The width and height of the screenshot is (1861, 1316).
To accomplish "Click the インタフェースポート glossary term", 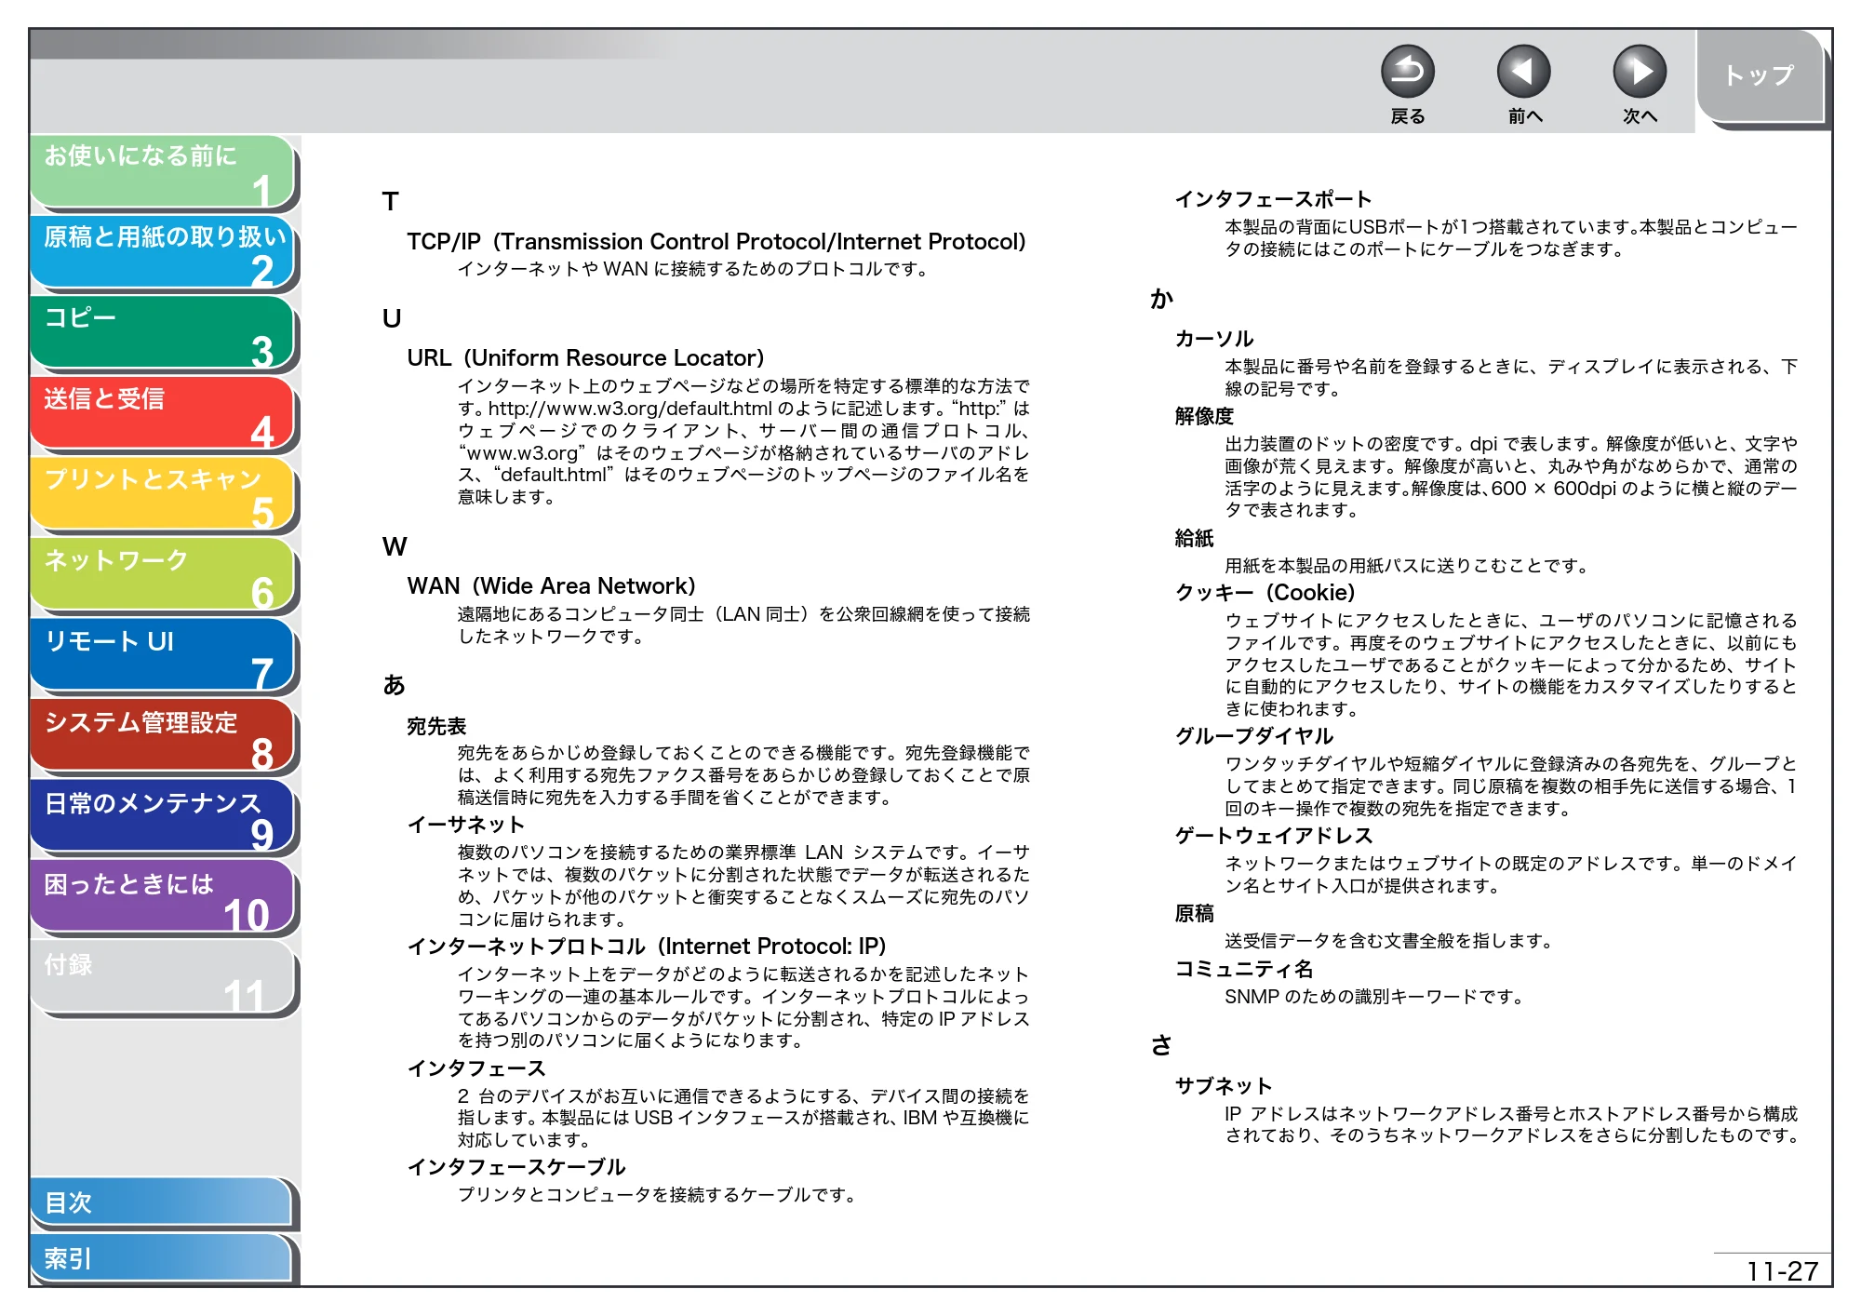I will point(1273,199).
